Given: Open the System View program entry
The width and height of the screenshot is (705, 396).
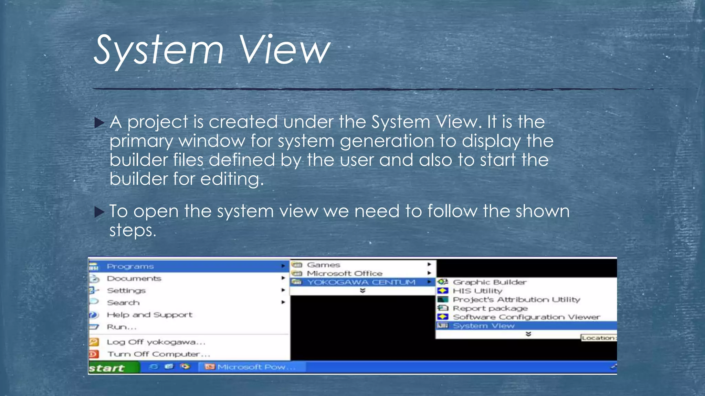Looking at the screenshot, I should 526,326.
